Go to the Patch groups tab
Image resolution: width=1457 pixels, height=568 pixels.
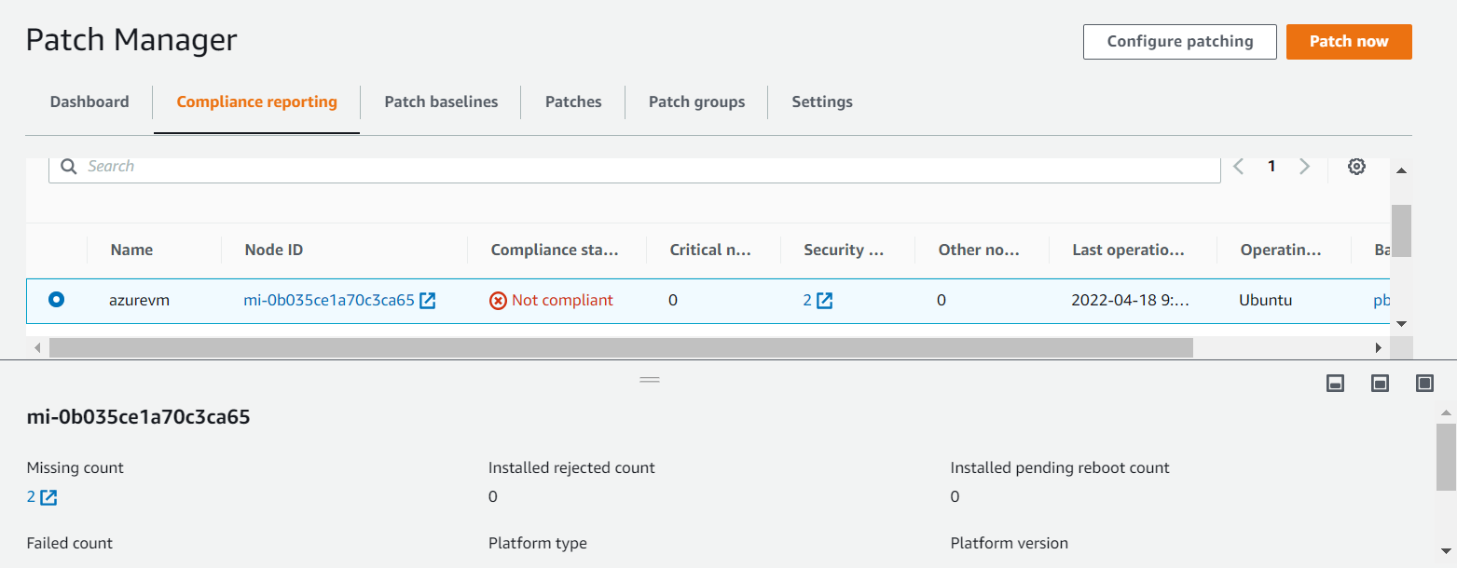click(695, 101)
